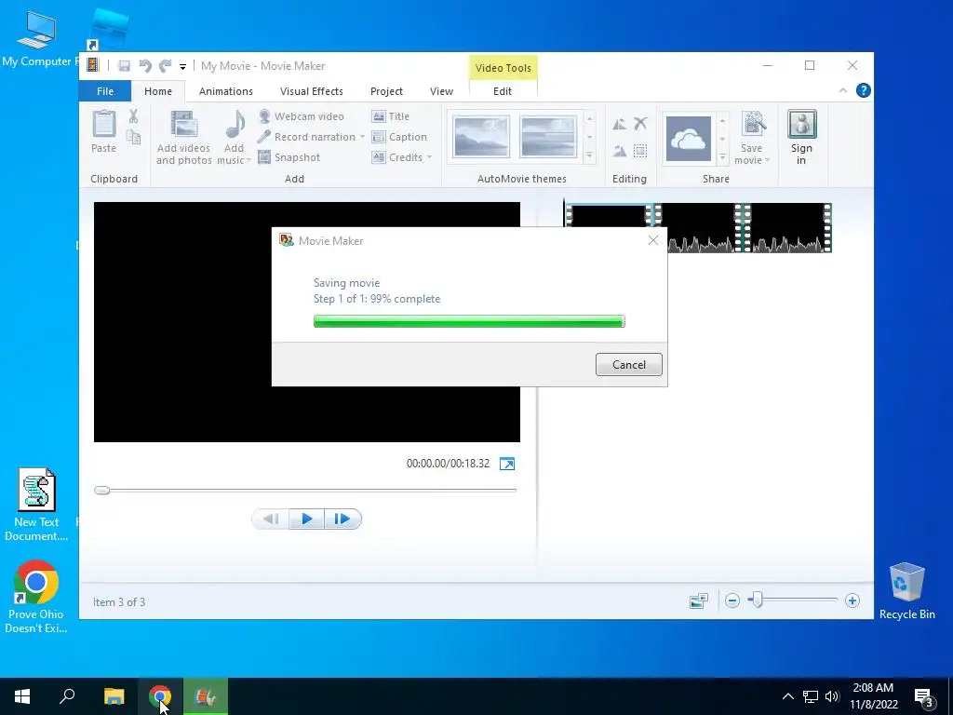Open the Visual Effects tab

coord(311,91)
